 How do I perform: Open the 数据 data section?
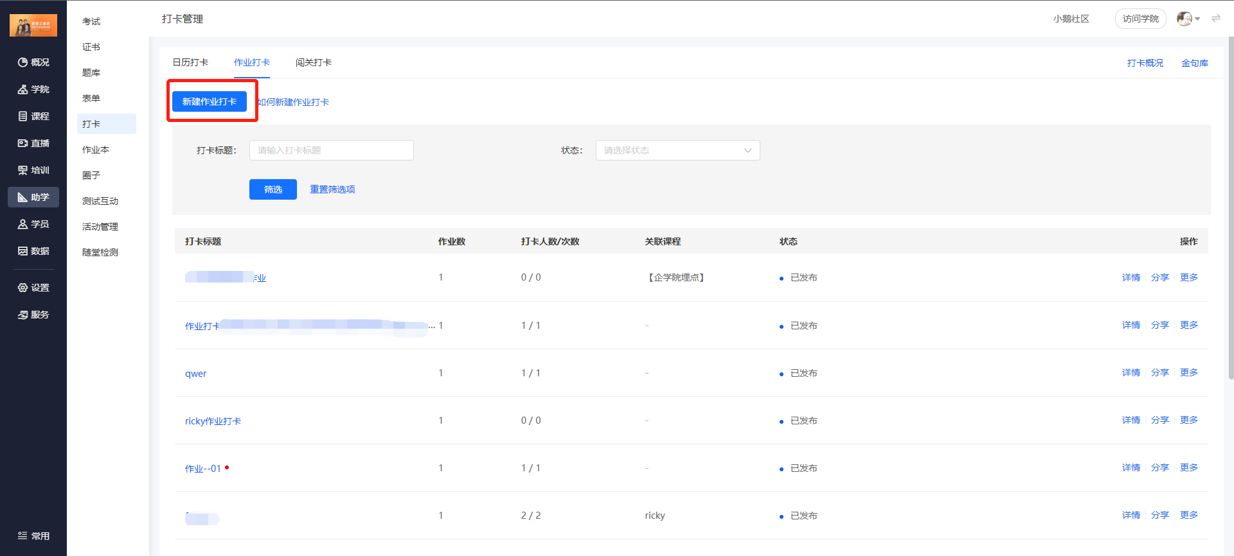[x=33, y=251]
